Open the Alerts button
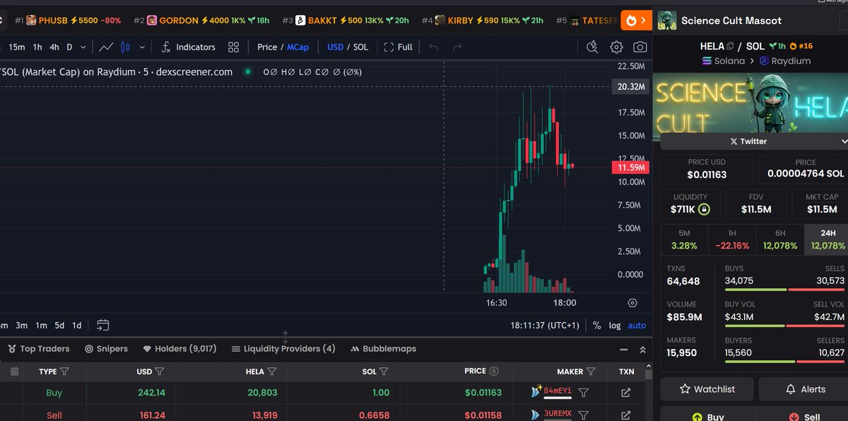848x421 pixels. coord(804,389)
